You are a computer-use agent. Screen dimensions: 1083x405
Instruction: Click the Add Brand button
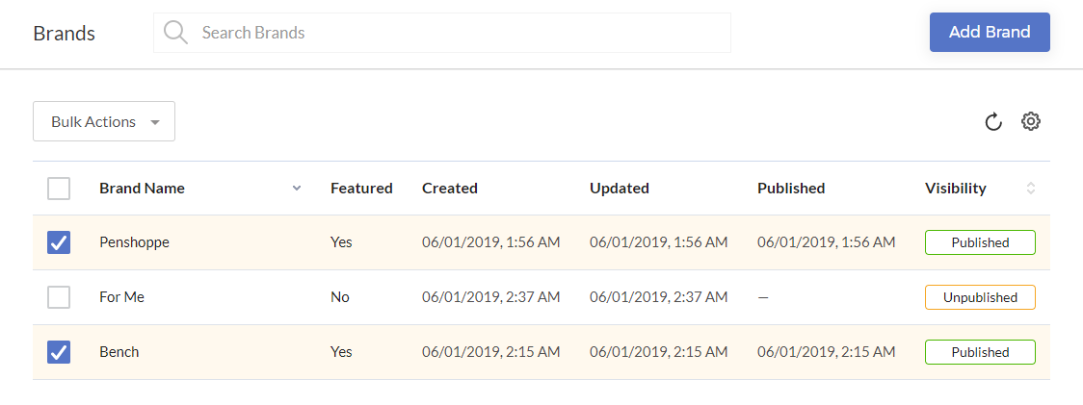coord(990,32)
